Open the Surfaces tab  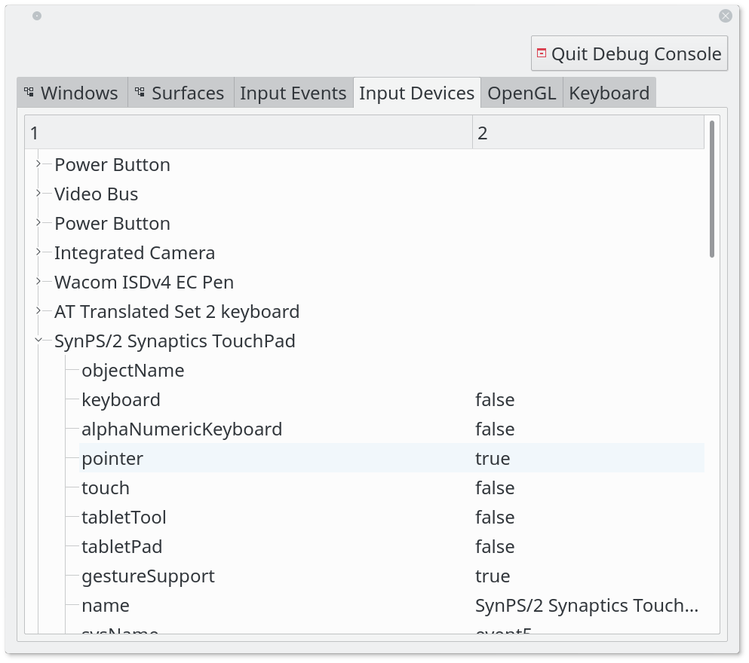point(181,93)
